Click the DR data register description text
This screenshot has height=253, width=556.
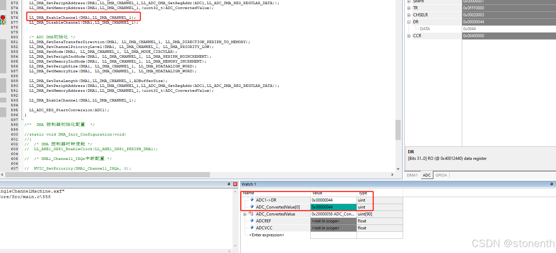click(x=447, y=158)
